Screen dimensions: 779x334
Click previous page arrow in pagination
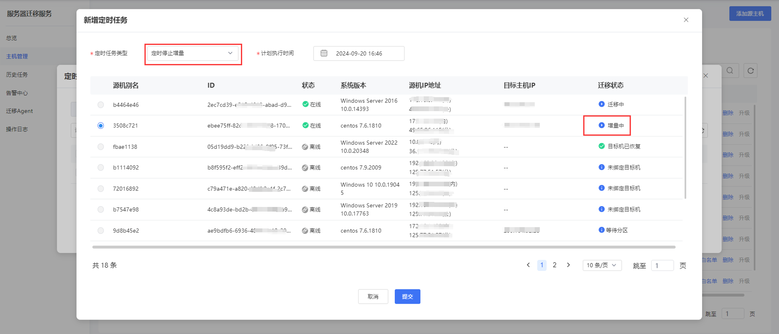528,265
